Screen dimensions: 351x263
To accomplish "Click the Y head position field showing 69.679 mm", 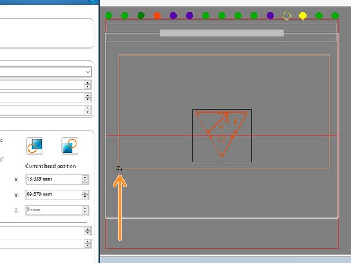I will point(54,194).
